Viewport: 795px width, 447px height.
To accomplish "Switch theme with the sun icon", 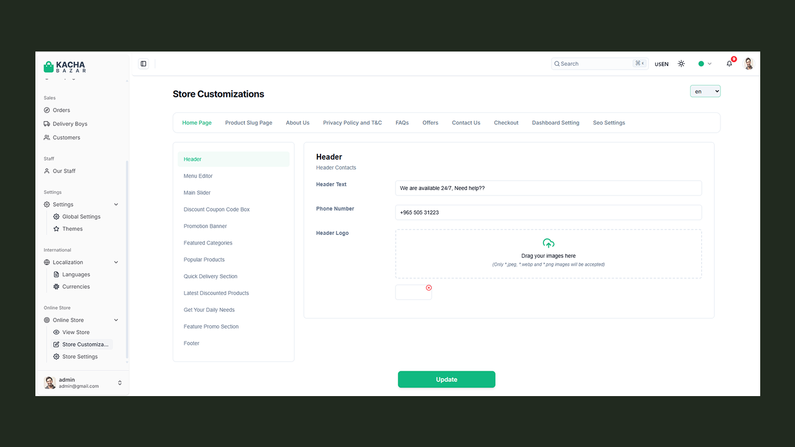I will coord(681,64).
